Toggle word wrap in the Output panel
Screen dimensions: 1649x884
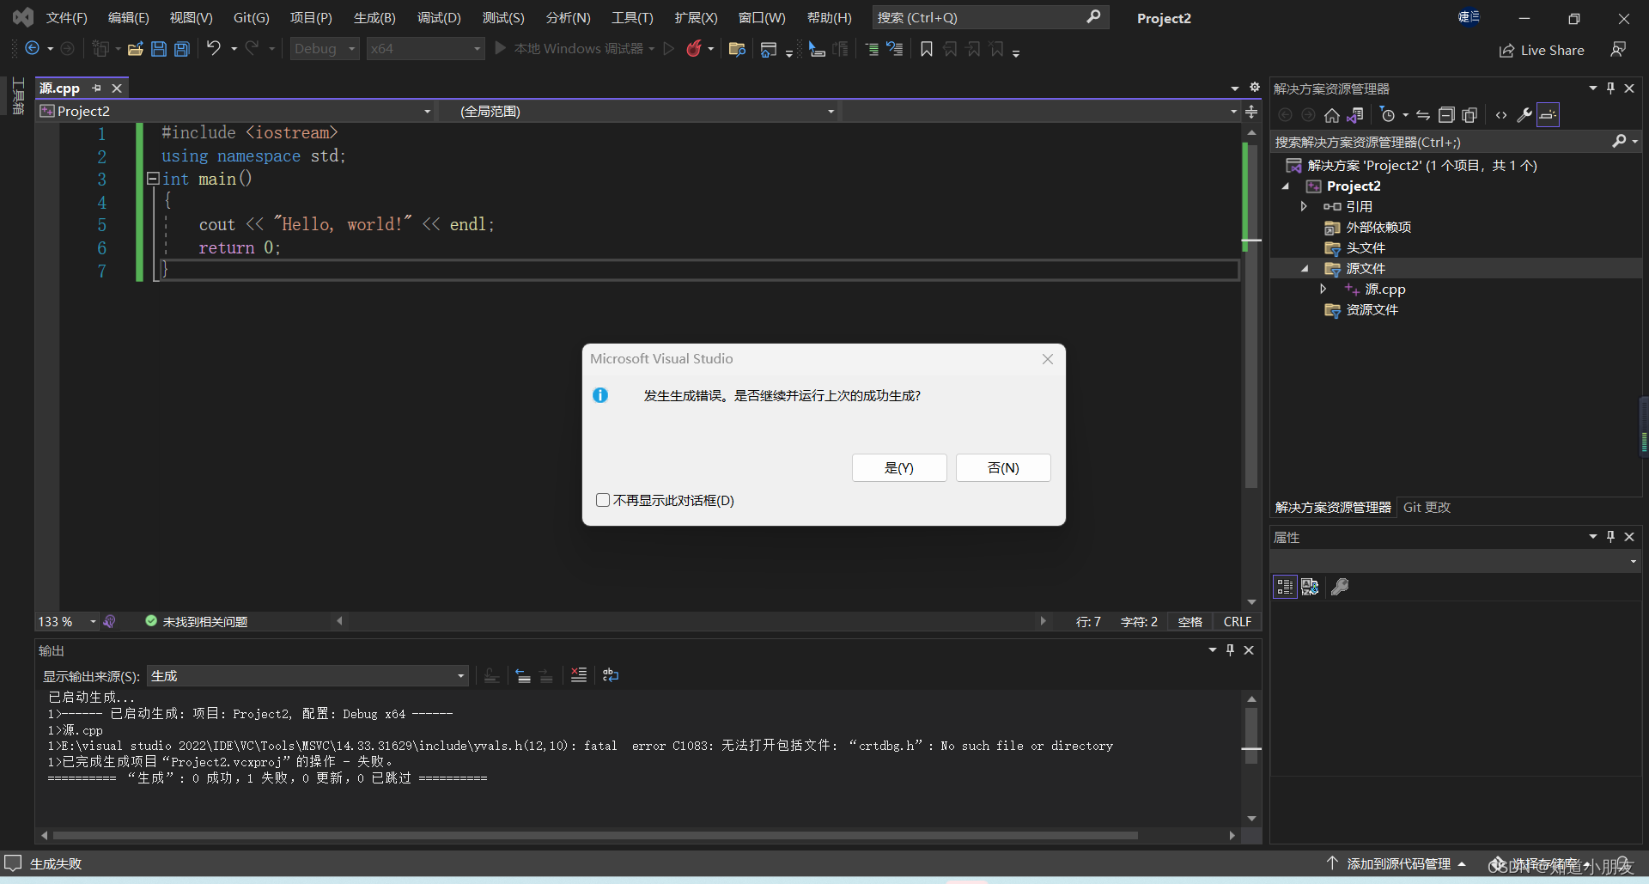tap(611, 675)
